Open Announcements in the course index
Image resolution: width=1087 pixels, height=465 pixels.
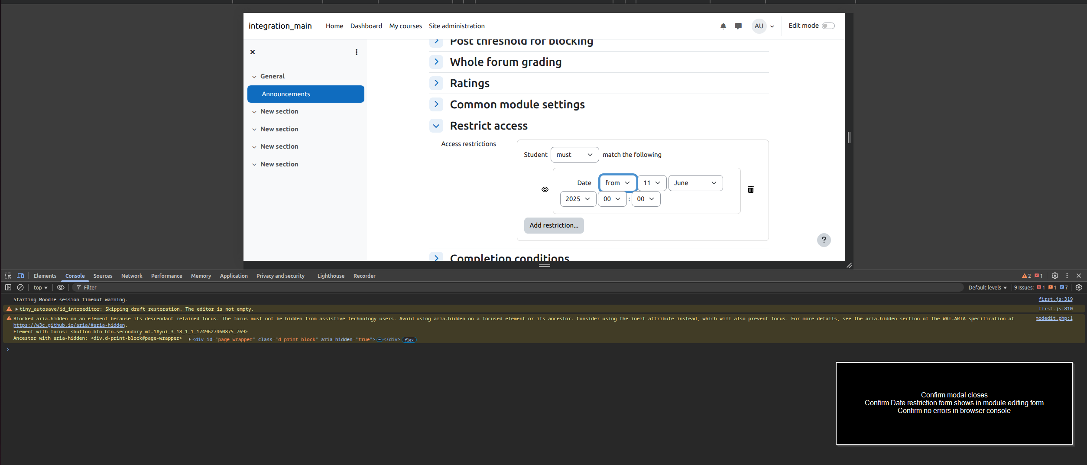(x=306, y=94)
